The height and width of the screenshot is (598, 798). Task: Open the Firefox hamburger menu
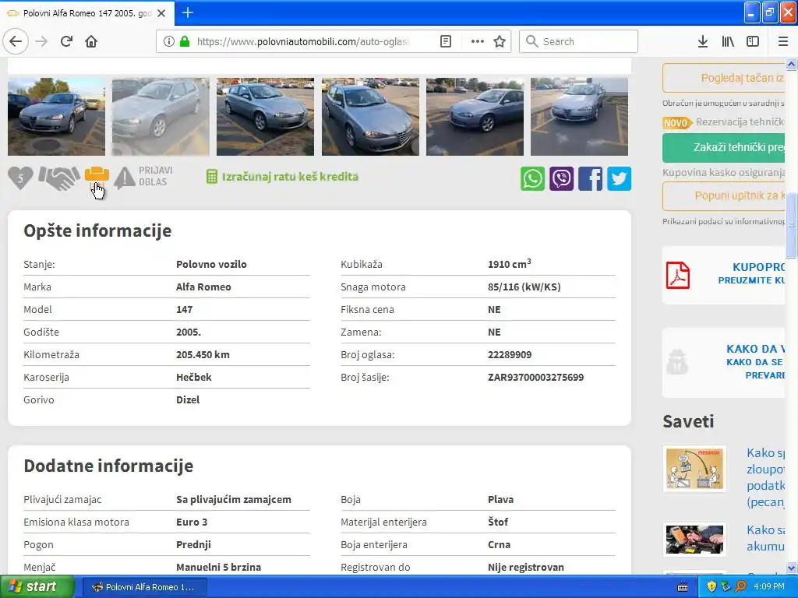coord(783,42)
